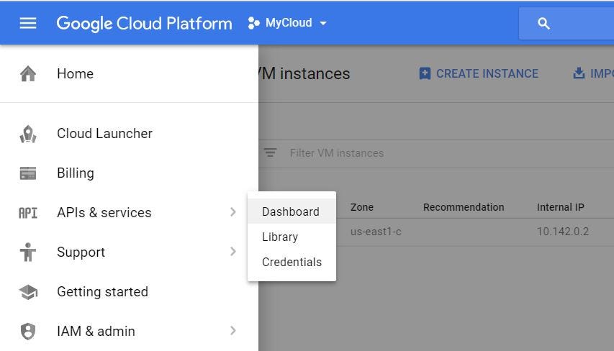This screenshot has height=351, width=614.
Task: Click the filter list icon
Action: [270, 152]
